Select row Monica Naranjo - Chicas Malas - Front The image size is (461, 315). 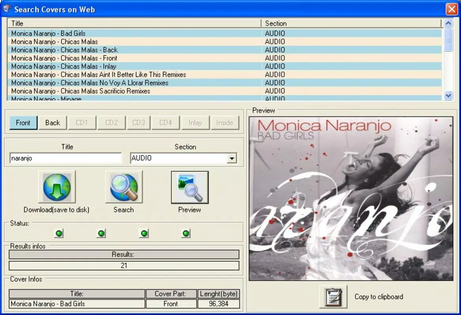[225, 58]
